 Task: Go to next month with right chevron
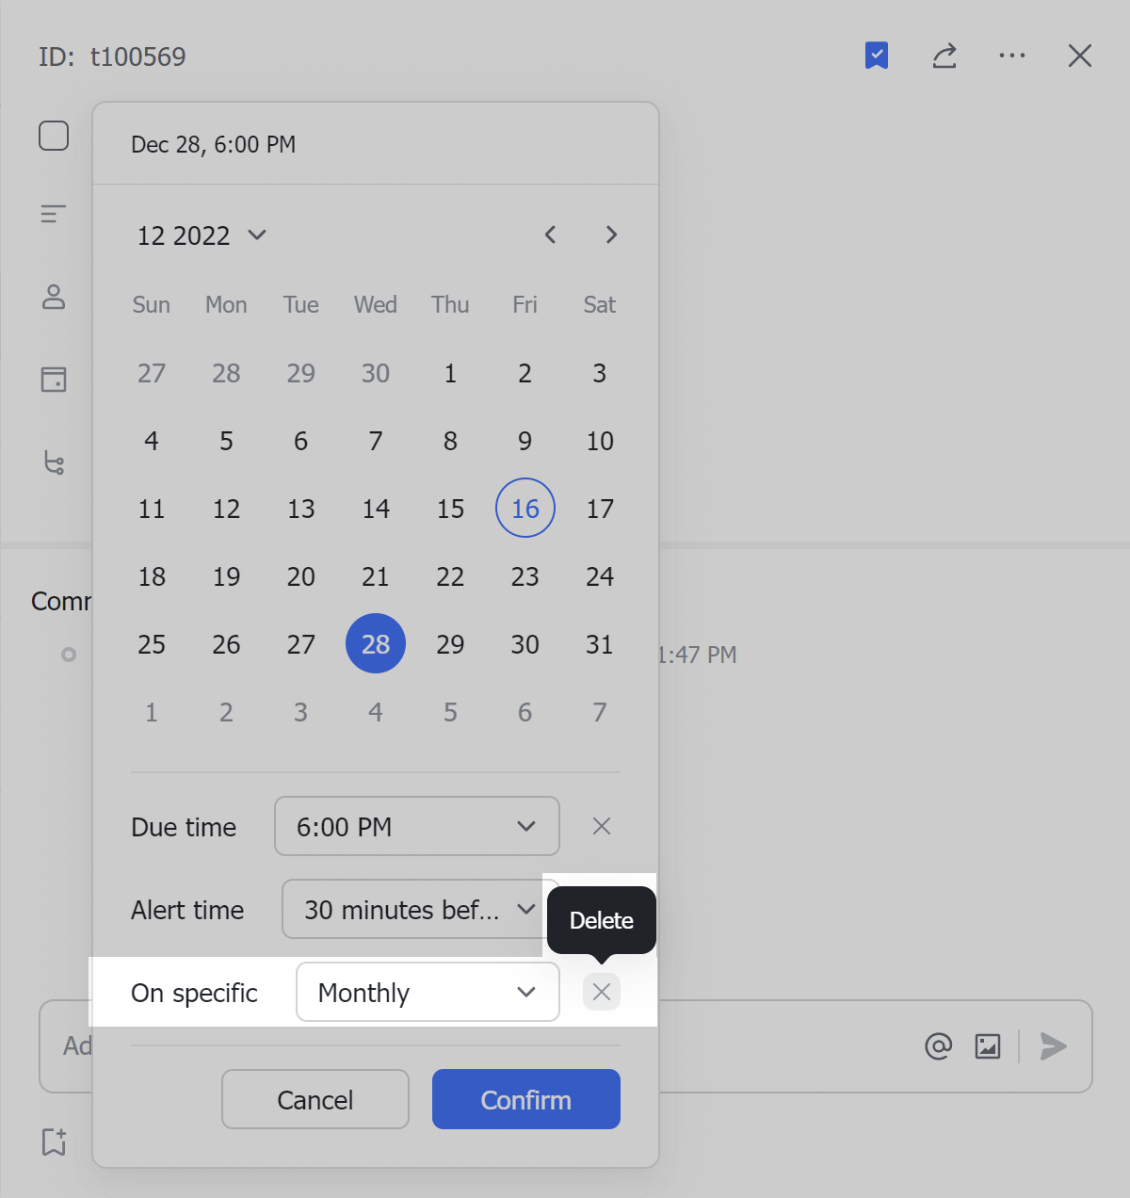pos(611,235)
